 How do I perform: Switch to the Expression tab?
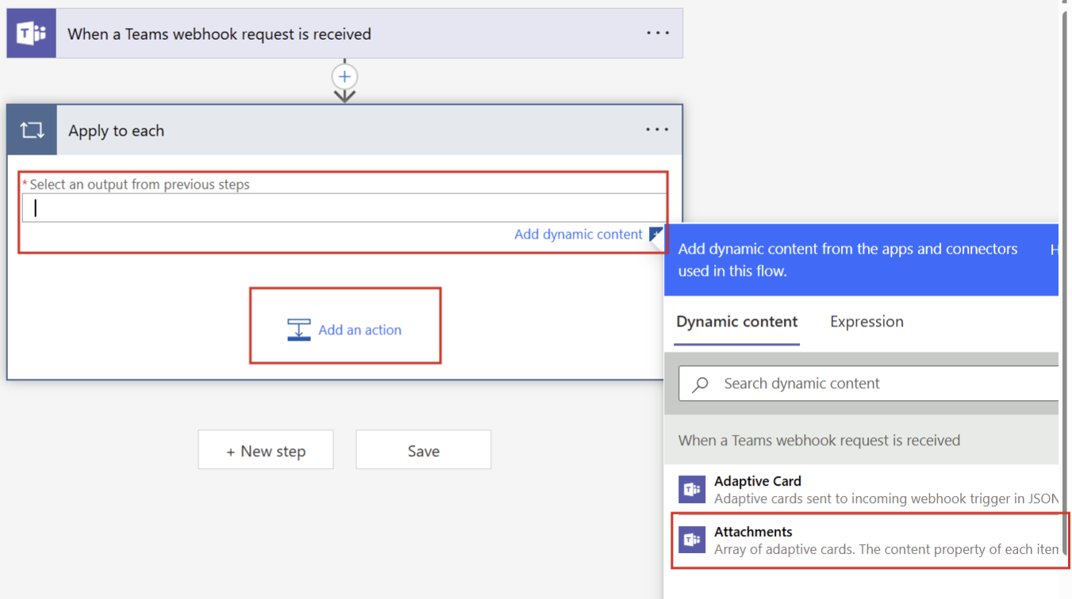(866, 322)
